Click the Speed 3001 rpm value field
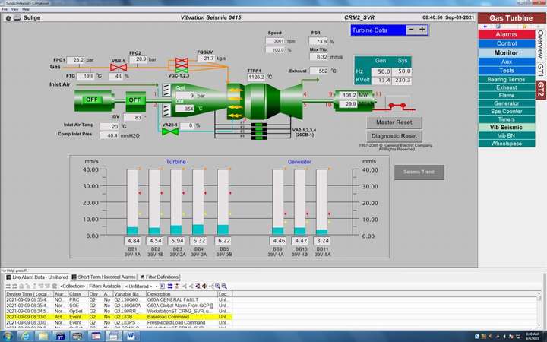 (275, 41)
